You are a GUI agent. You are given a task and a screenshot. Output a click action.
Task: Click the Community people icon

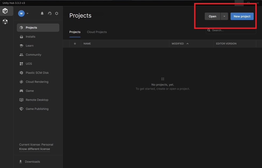tap(21, 54)
